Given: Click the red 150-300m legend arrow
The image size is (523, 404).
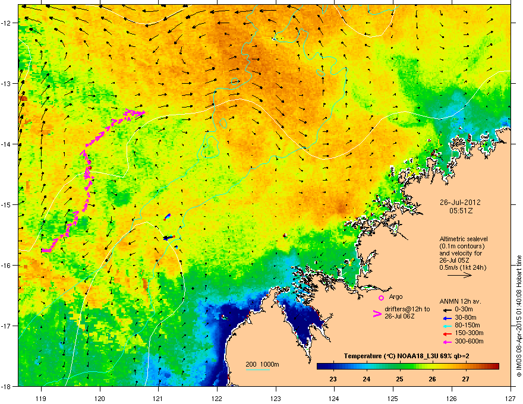Looking at the screenshot, I should [x=447, y=333].
